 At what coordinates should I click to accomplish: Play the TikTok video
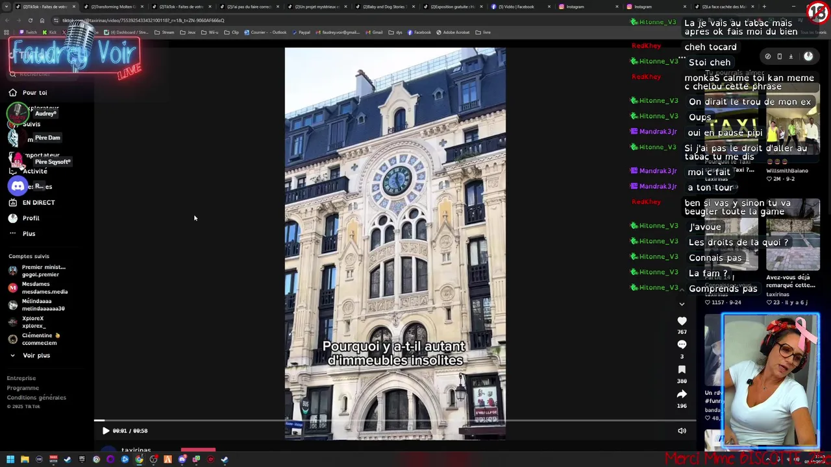[x=106, y=431]
